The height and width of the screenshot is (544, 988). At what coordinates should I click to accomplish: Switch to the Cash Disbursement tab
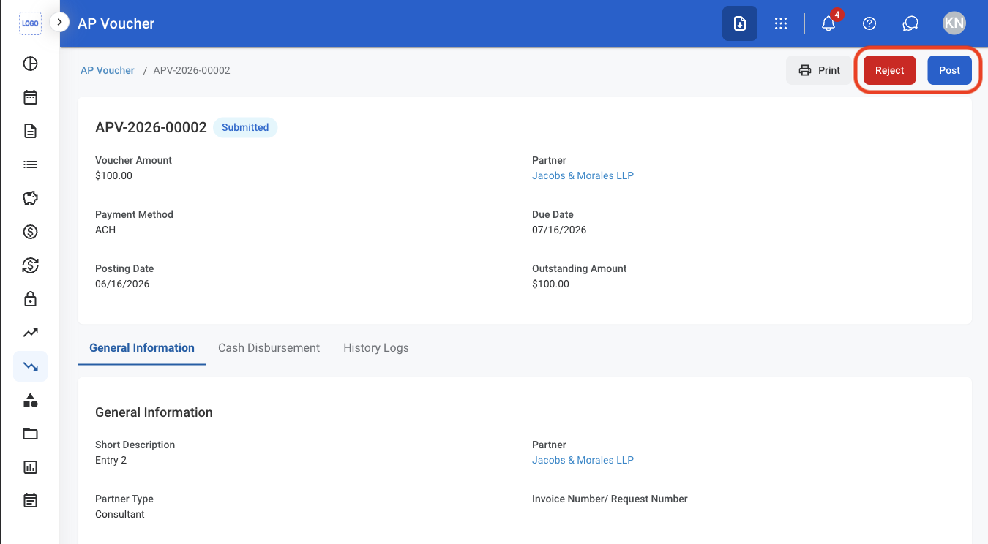269,348
